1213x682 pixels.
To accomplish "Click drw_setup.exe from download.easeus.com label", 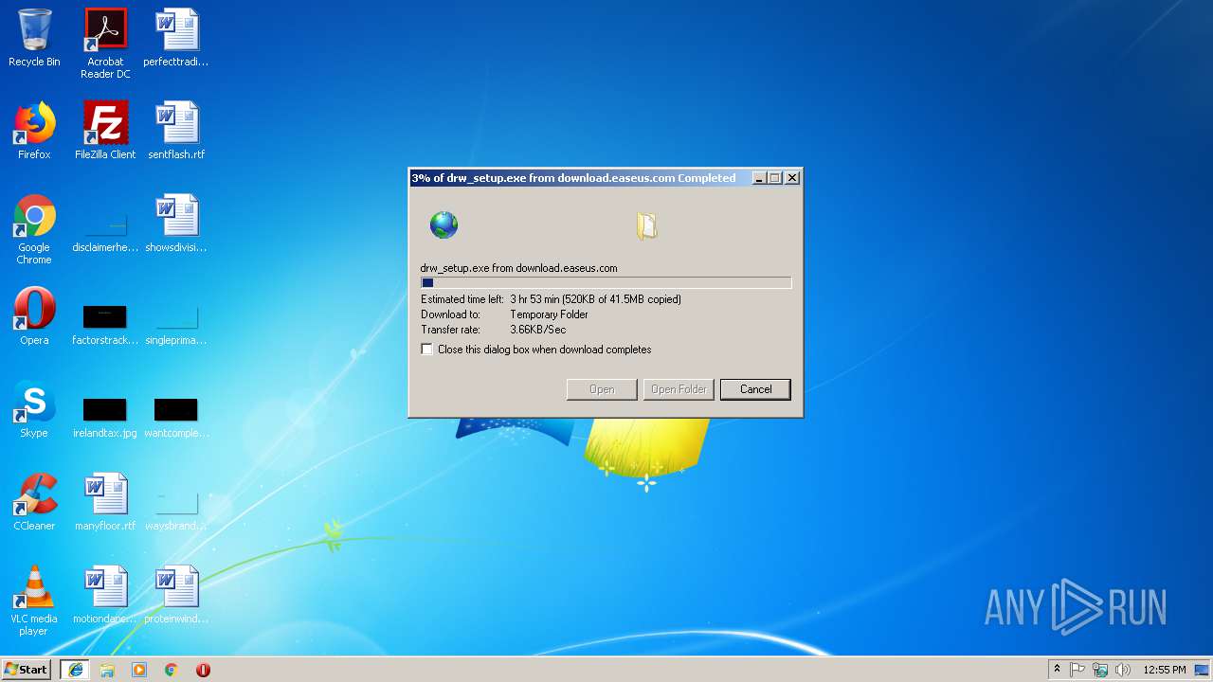I will (x=519, y=268).
